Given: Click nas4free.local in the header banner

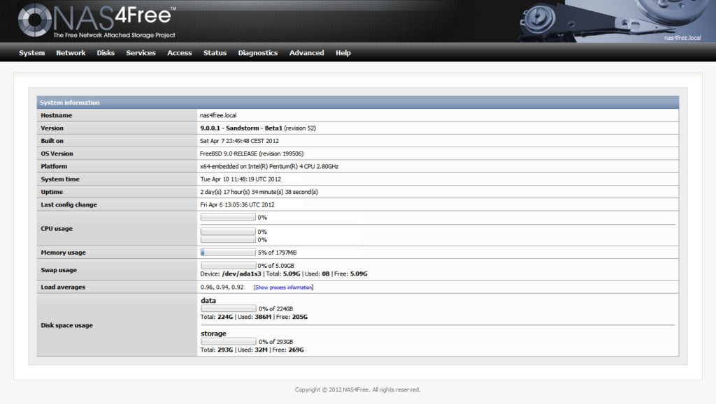Looking at the screenshot, I should [x=682, y=38].
